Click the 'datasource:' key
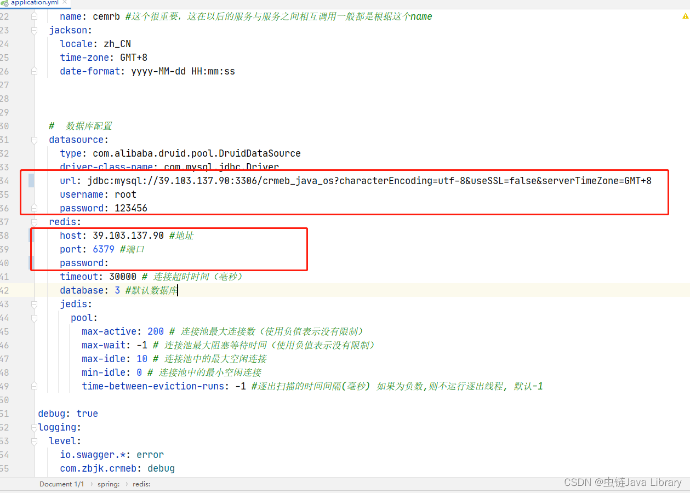Image resolution: width=690 pixels, height=493 pixels. (79, 140)
